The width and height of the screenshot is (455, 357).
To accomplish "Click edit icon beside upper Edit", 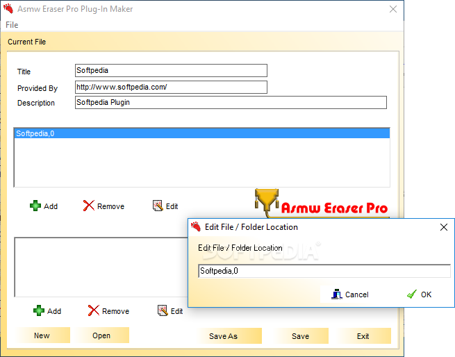I will [158, 206].
